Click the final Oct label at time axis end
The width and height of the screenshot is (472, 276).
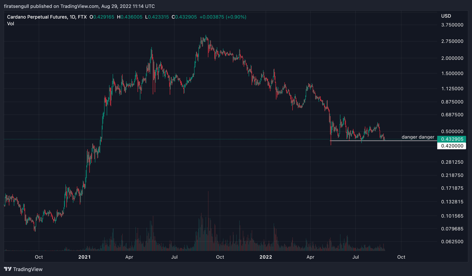point(401,257)
